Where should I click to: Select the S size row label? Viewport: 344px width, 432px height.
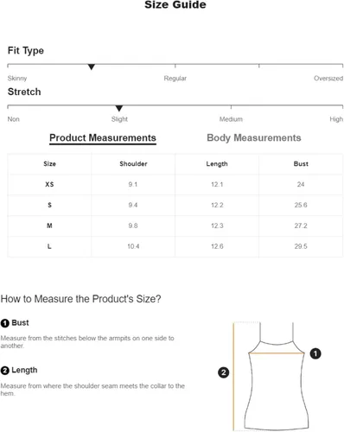tap(49, 205)
